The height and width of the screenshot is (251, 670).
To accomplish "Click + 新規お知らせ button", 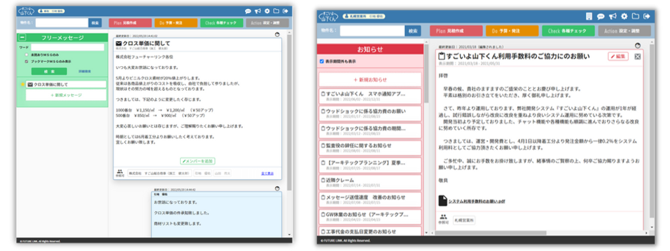I will 370,79.
